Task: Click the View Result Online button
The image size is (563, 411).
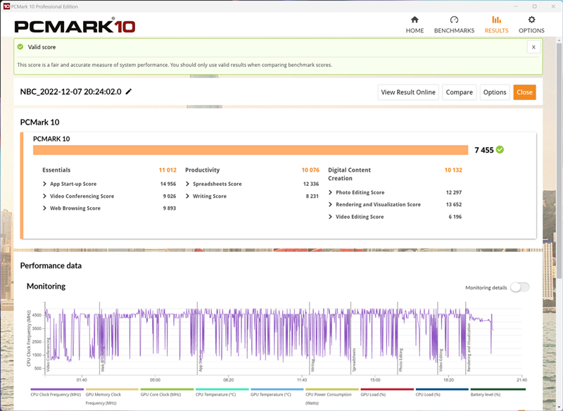Action: (x=408, y=92)
